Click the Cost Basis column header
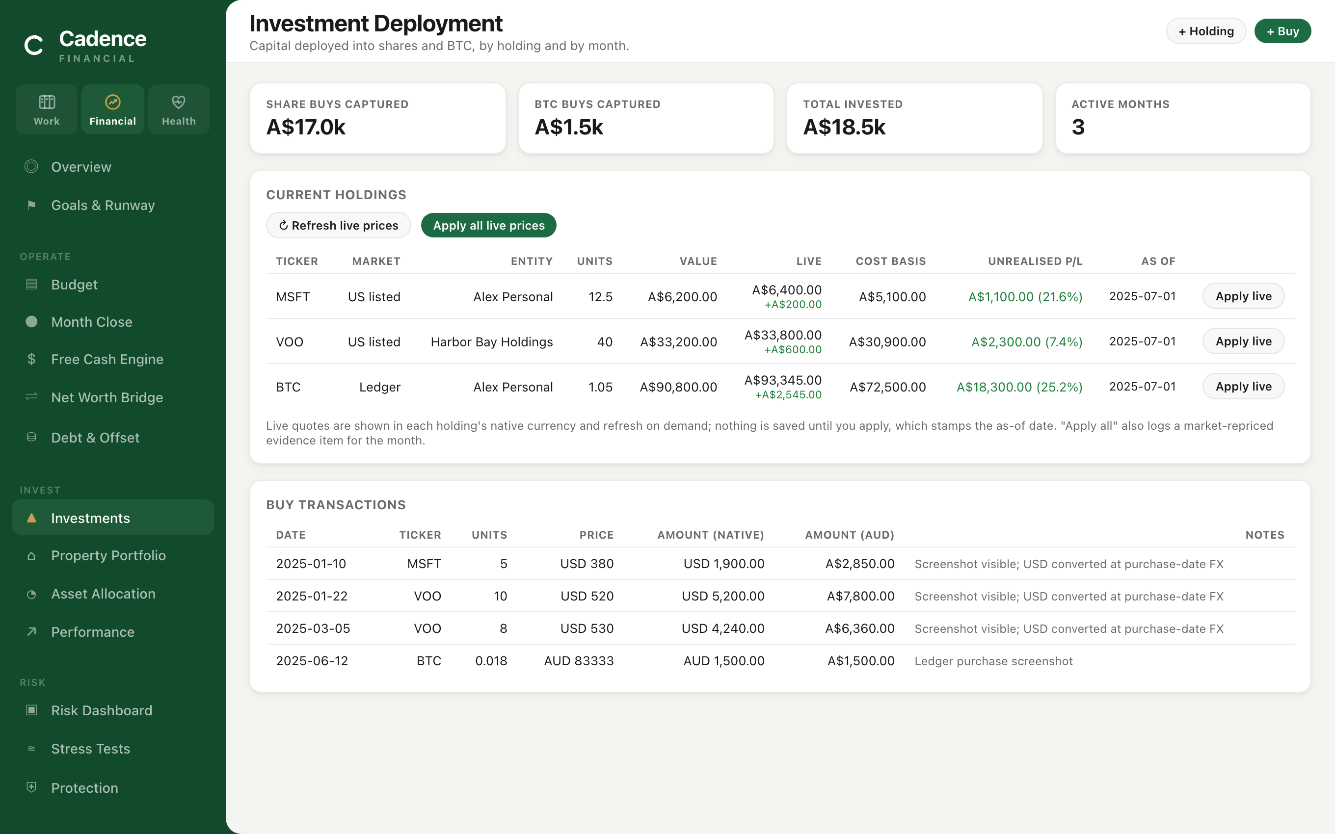This screenshot has height=834, width=1335. pos(890,261)
